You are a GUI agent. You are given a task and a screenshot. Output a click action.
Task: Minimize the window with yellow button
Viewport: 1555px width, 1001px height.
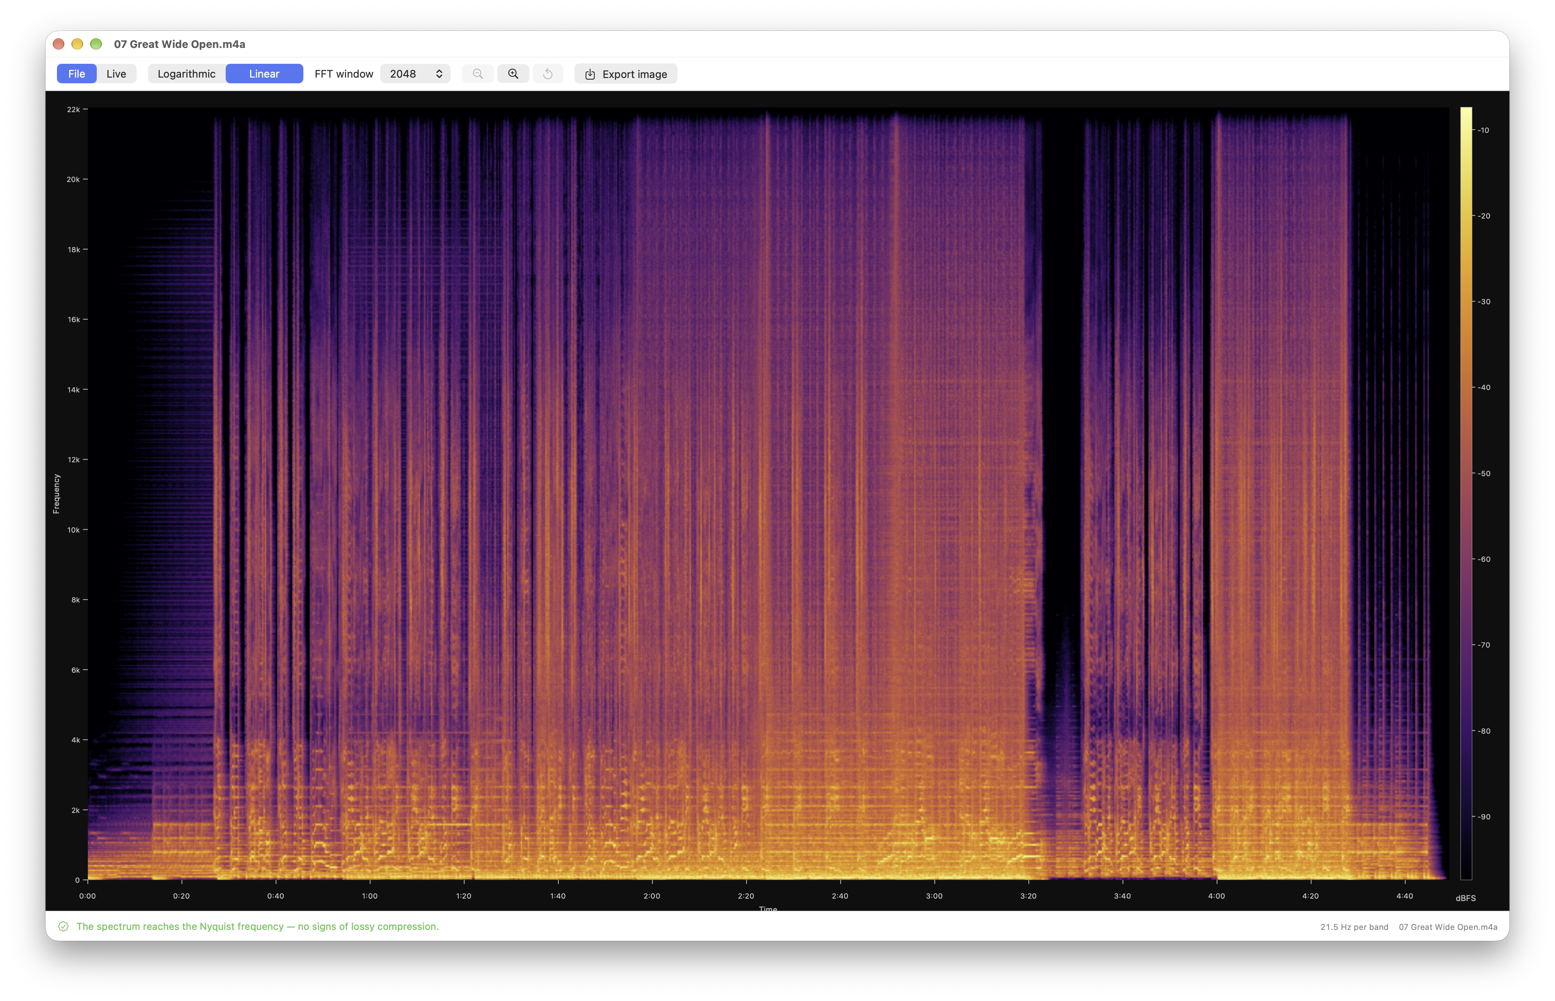[x=77, y=43]
